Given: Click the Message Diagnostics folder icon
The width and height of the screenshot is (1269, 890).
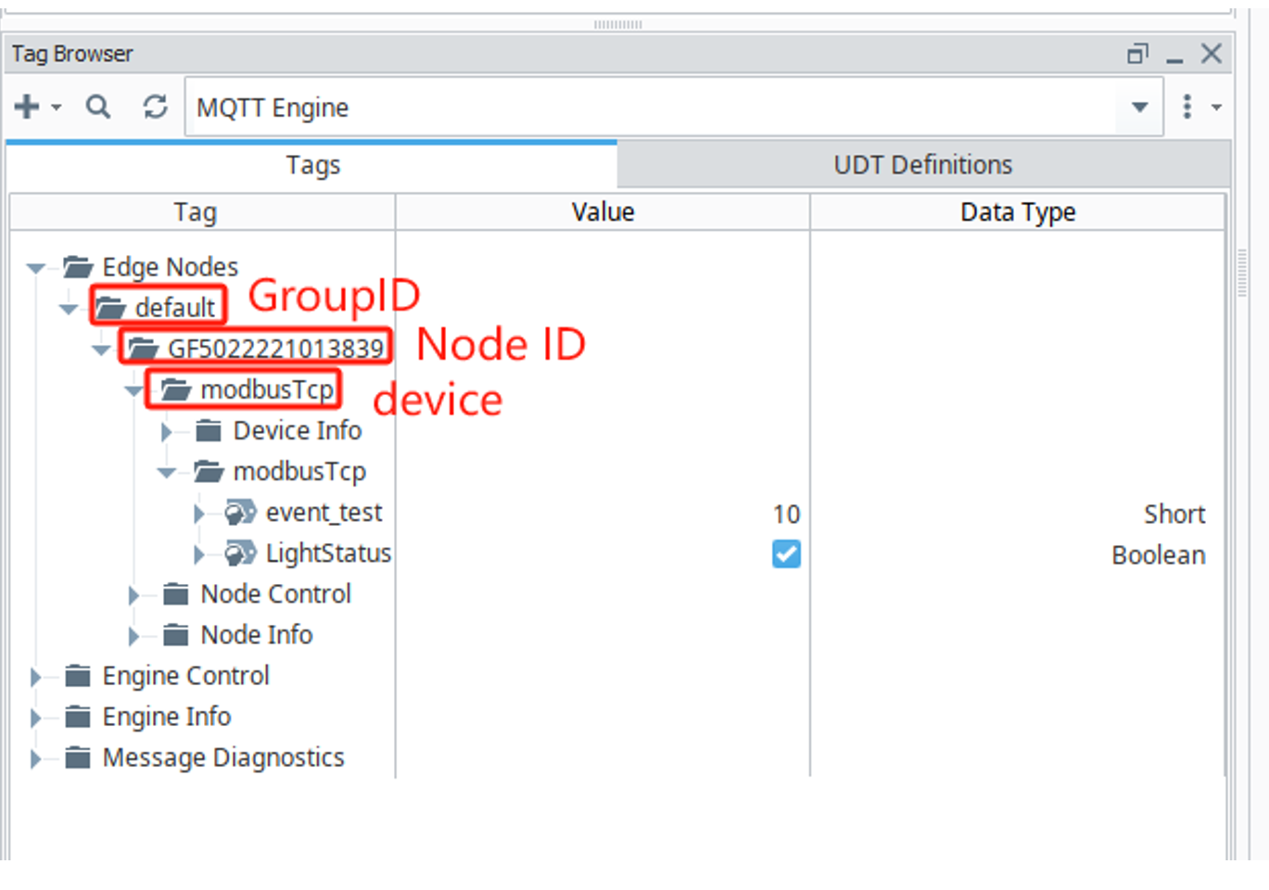Looking at the screenshot, I should click(x=78, y=758).
